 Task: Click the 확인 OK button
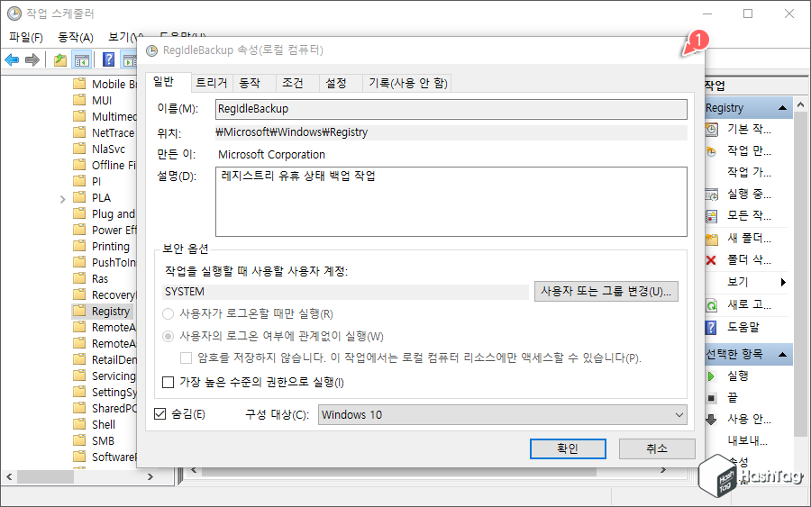click(568, 448)
